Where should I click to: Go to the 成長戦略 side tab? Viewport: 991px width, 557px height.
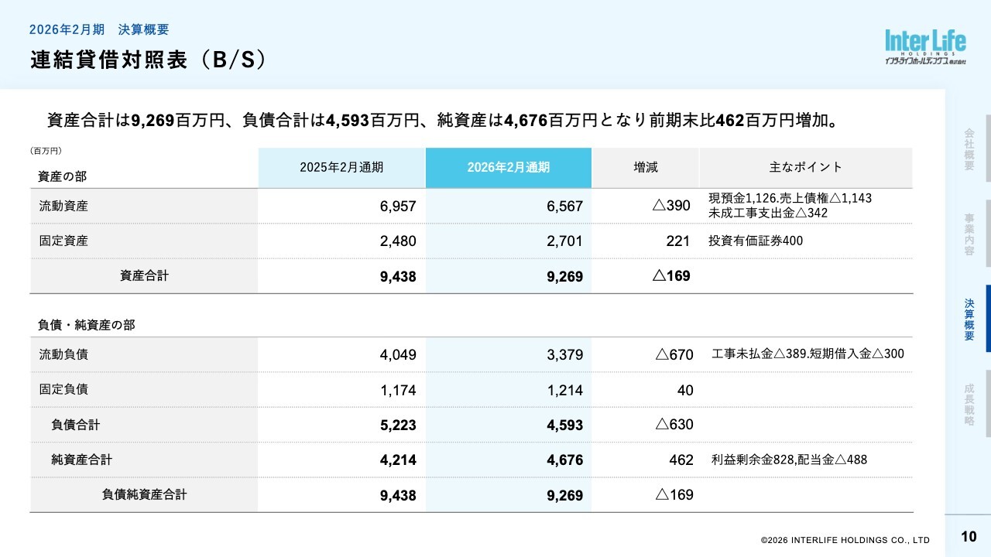tap(969, 405)
